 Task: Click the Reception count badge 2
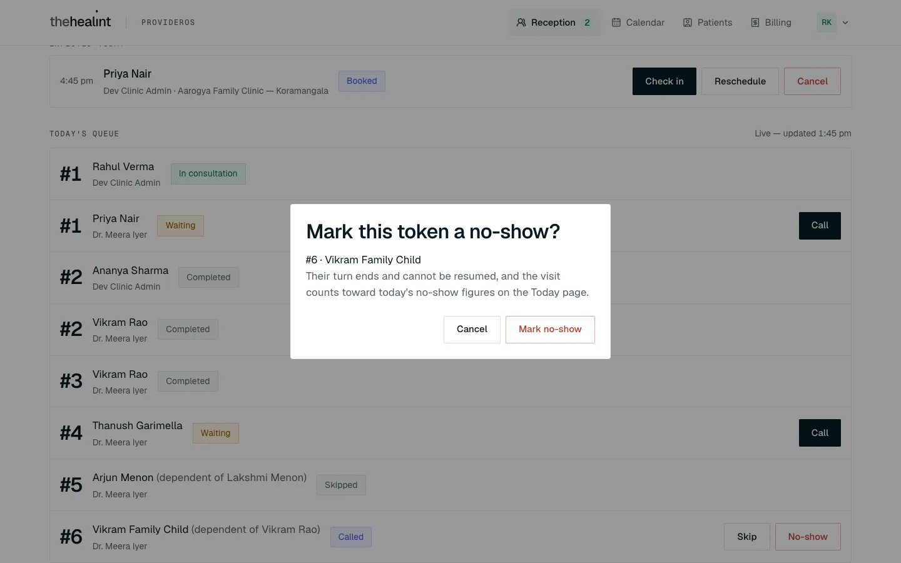[x=587, y=23]
